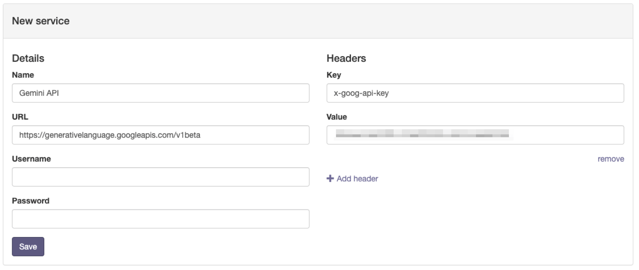Click the Username field label

32,159
